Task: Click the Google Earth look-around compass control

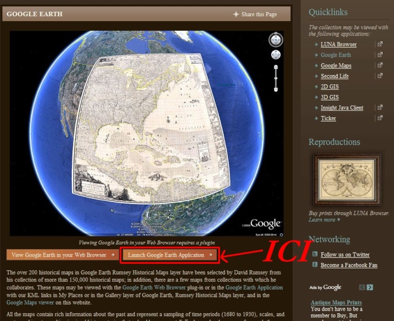Action: tap(276, 40)
